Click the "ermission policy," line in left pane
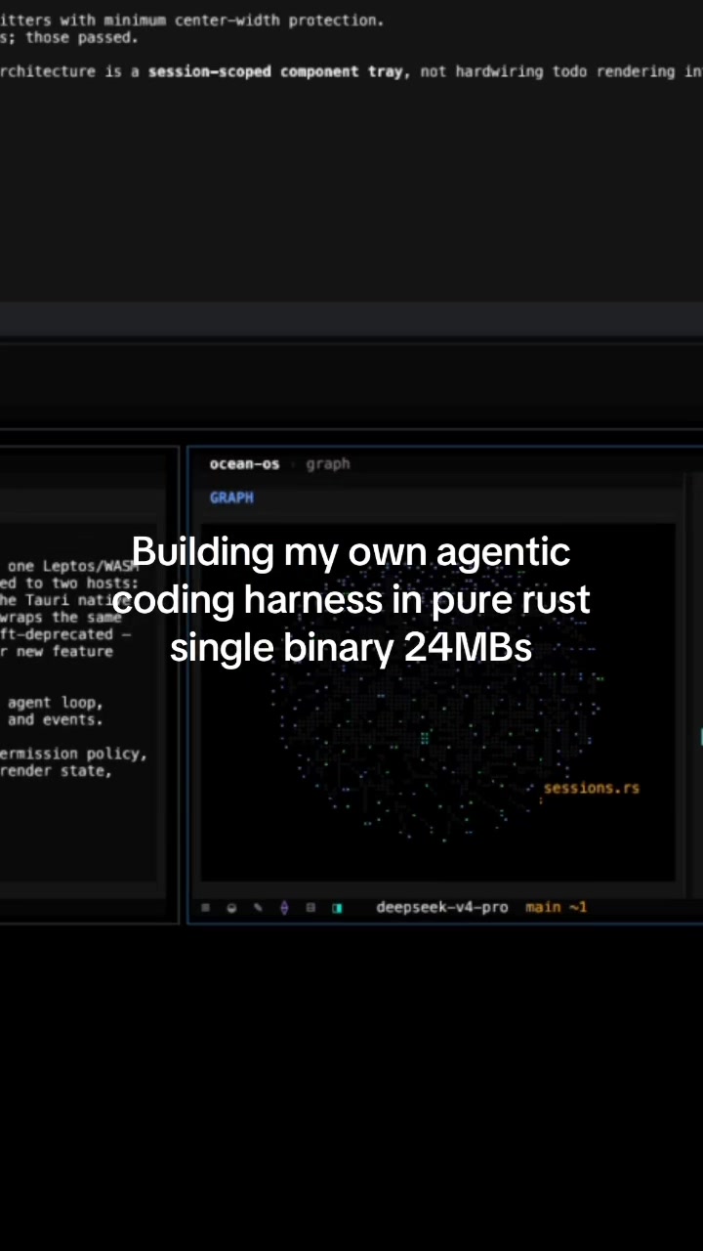 pos(73,754)
